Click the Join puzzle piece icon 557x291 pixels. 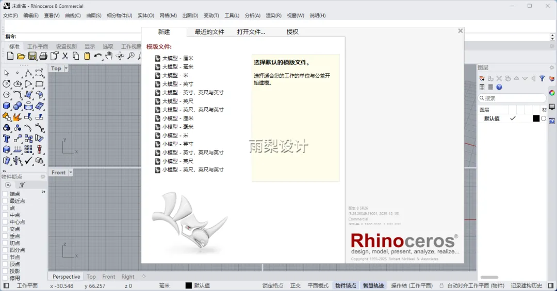pos(6,117)
